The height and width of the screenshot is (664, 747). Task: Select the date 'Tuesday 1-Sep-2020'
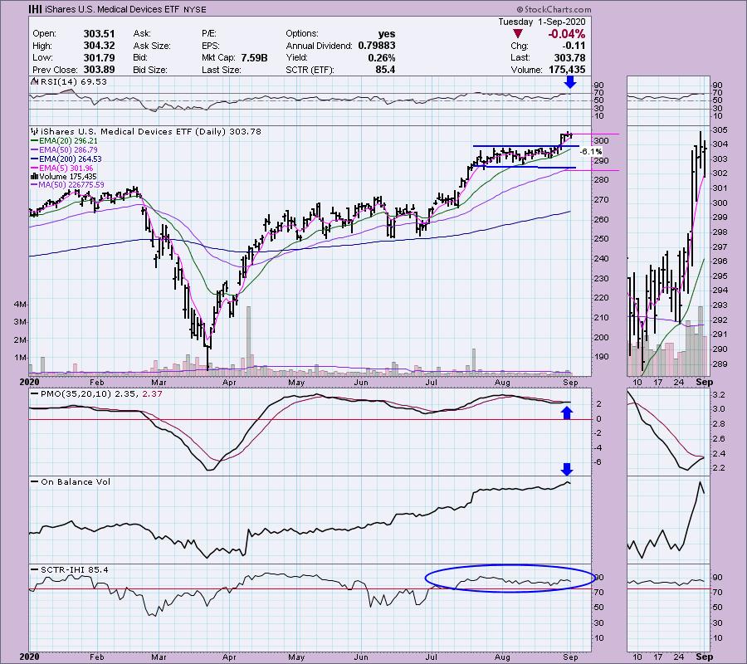(x=542, y=22)
